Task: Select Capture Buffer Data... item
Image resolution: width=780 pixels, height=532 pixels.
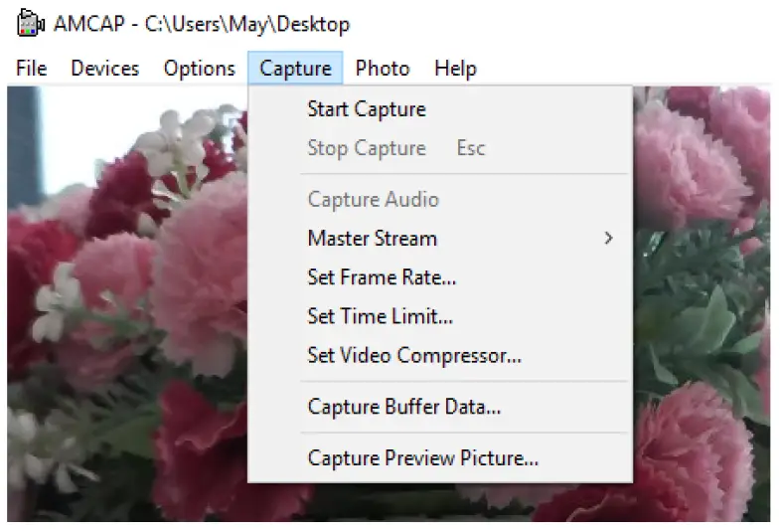Action: pyautogui.click(x=403, y=407)
